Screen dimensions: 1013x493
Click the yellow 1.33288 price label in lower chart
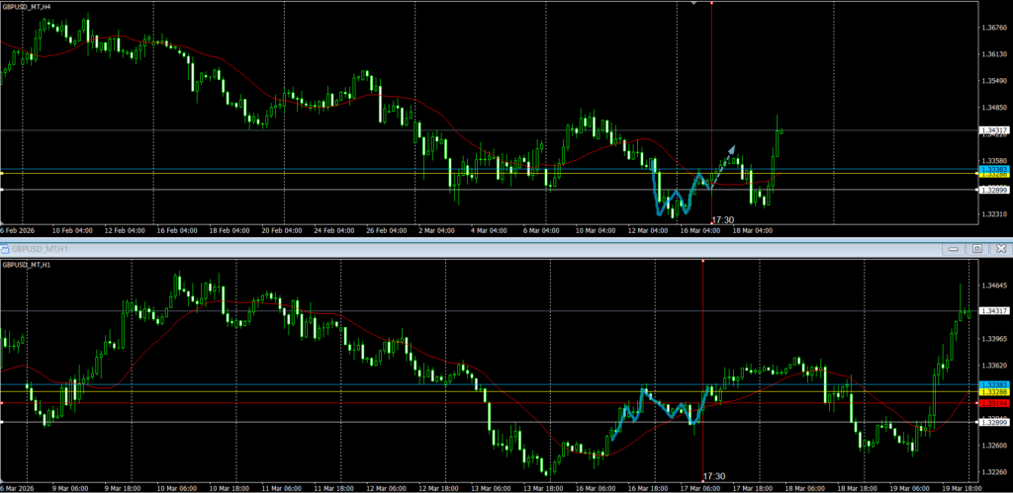point(992,392)
